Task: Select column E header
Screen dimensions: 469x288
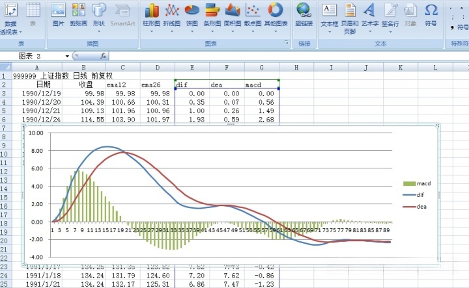Action: [192, 68]
